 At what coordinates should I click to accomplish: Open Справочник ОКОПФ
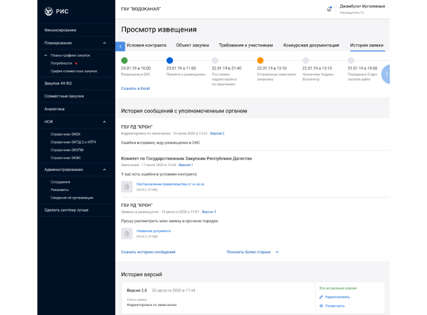(67, 150)
